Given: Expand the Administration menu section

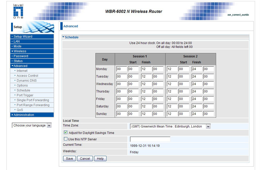Looking at the screenshot, I should (x=32, y=115).
